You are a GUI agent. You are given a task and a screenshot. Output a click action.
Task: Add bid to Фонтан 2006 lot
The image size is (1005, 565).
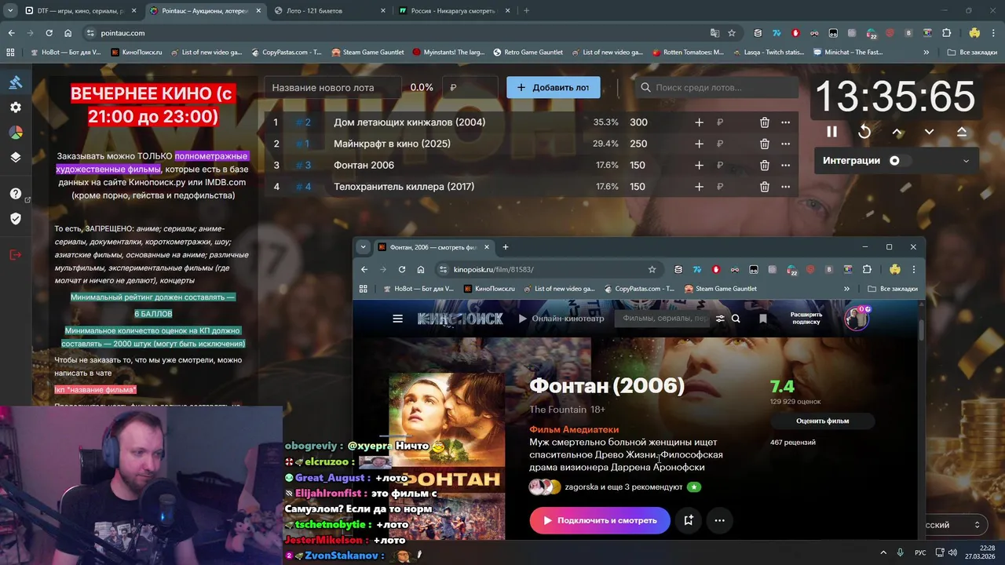point(700,165)
